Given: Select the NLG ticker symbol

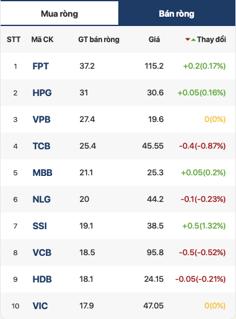Looking at the screenshot, I should pos(42,199).
